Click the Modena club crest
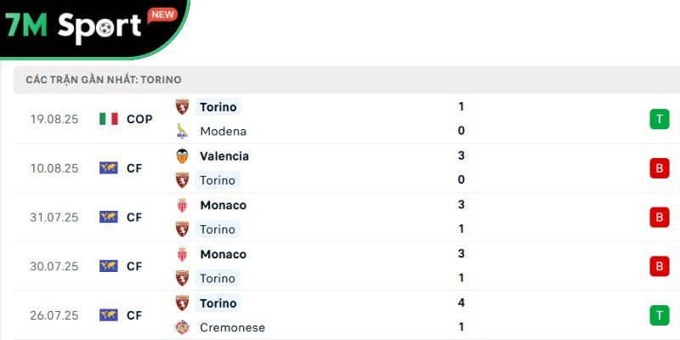Viewport: 680px width, 340px height. tap(182, 131)
